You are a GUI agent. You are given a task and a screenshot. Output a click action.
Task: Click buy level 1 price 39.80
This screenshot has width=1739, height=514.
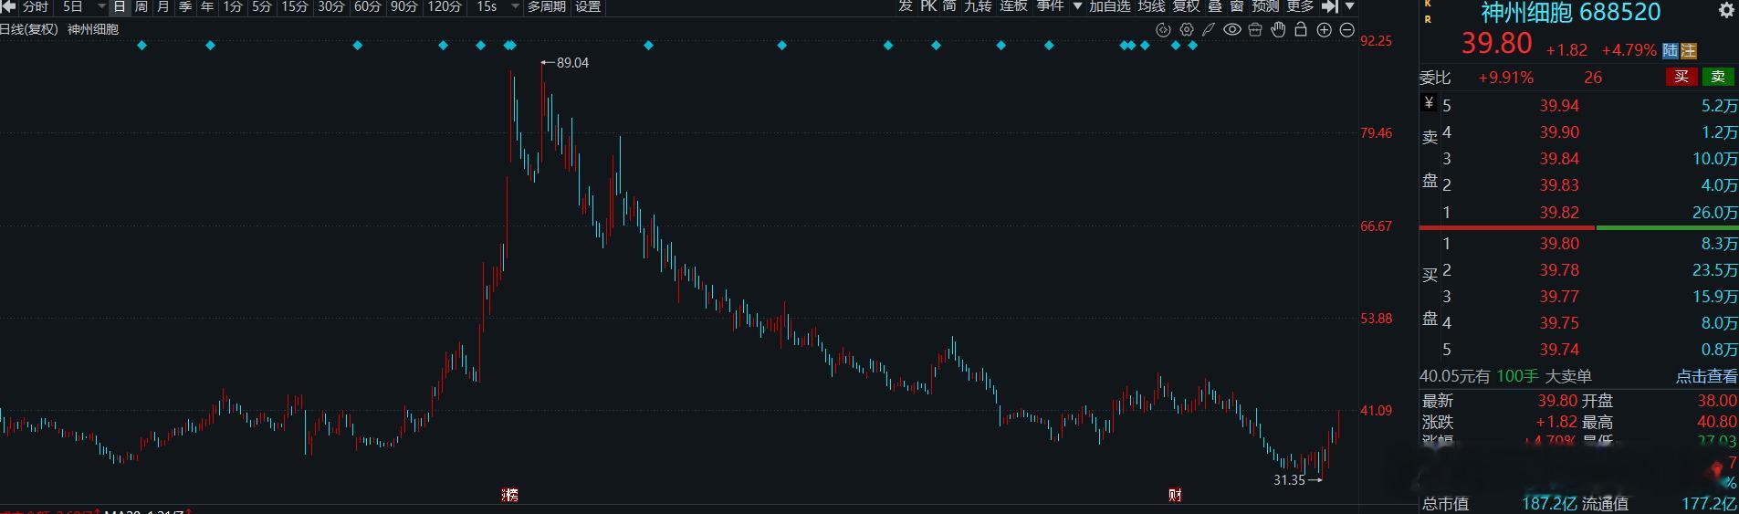pyautogui.click(x=1559, y=244)
